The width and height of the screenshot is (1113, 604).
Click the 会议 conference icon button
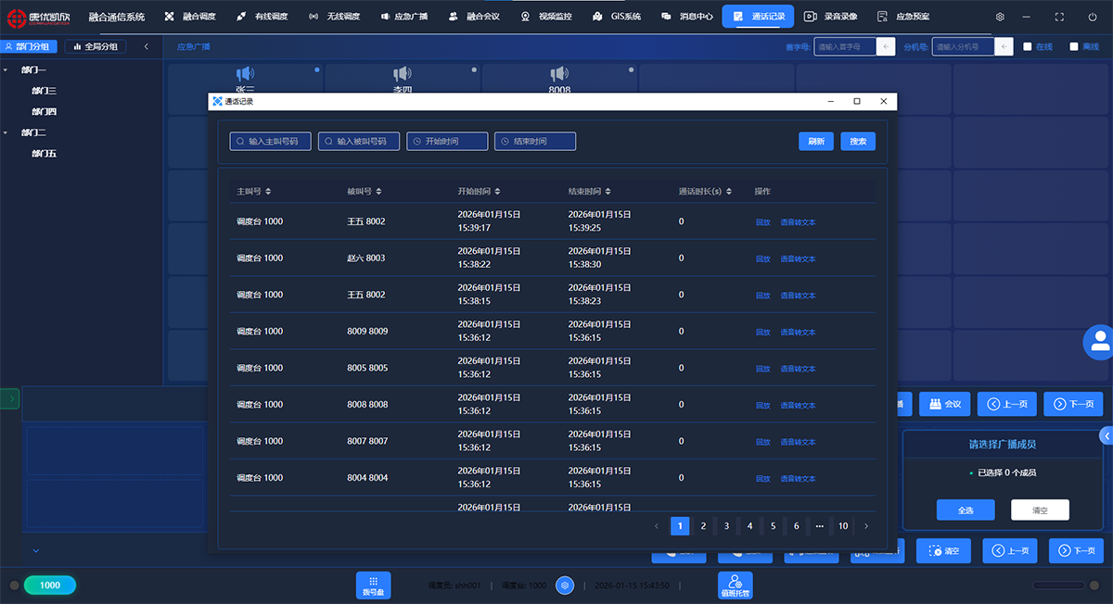pyautogui.click(x=944, y=404)
